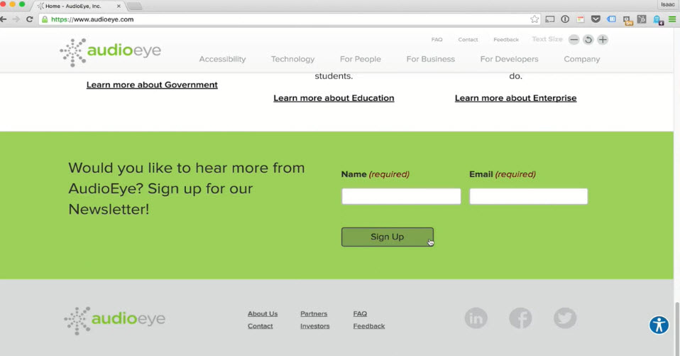
Task: Decrease text size with minus icon
Action: (x=574, y=40)
